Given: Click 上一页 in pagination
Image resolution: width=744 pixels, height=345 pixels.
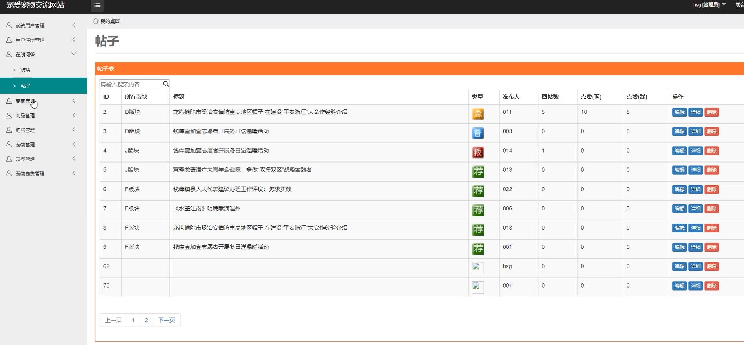Looking at the screenshot, I should pos(113,320).
